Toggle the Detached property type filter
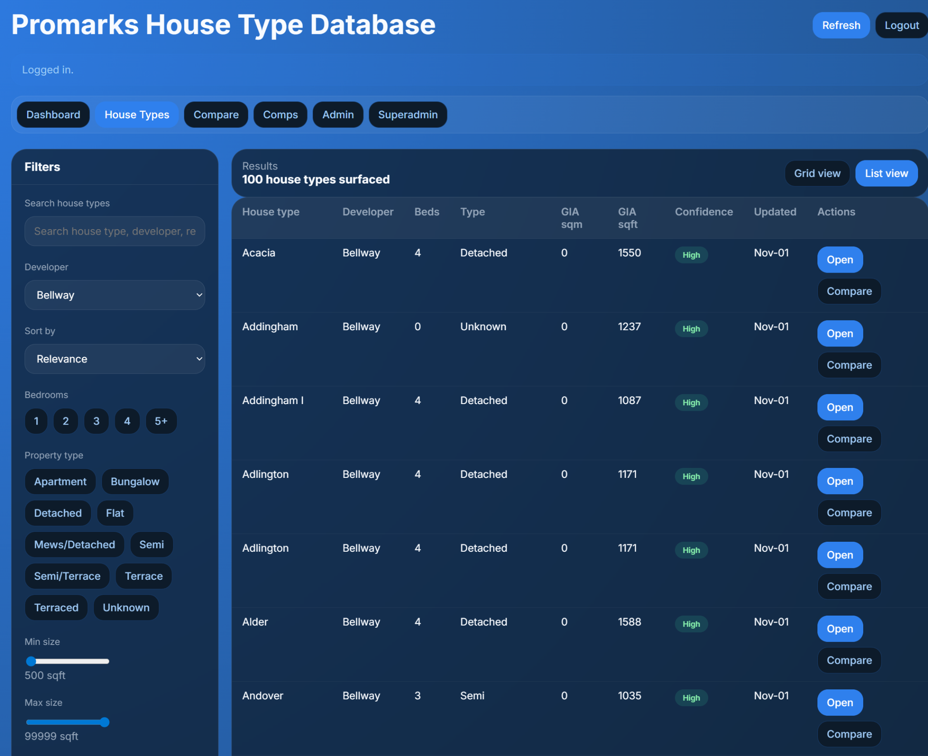The height and width of the screenshot is (756, 928). point(58,513)
